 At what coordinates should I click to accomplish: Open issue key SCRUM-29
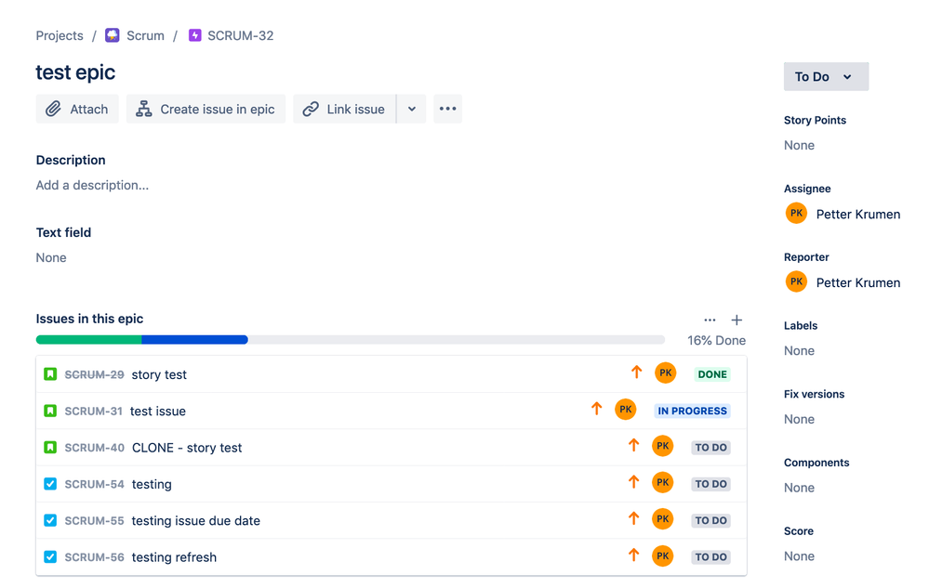(94, 374)
